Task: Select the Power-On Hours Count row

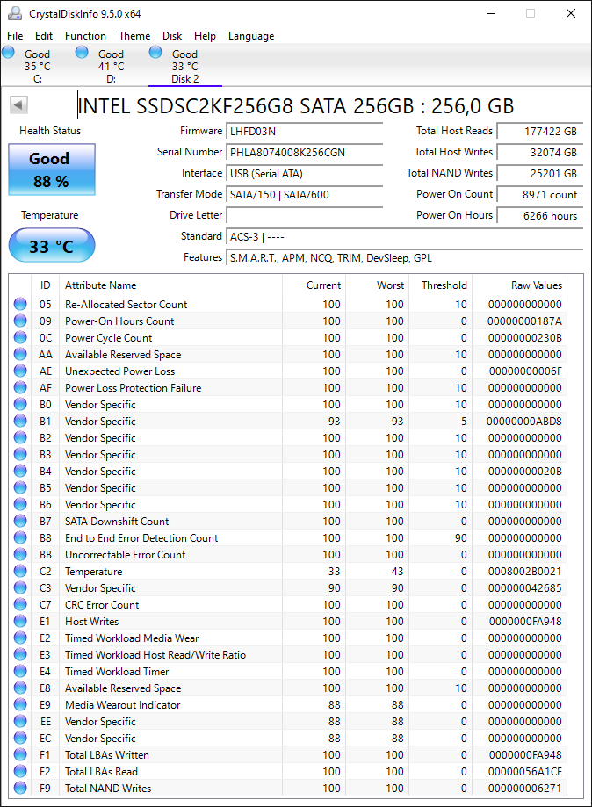Action: (x=296, y=321)
